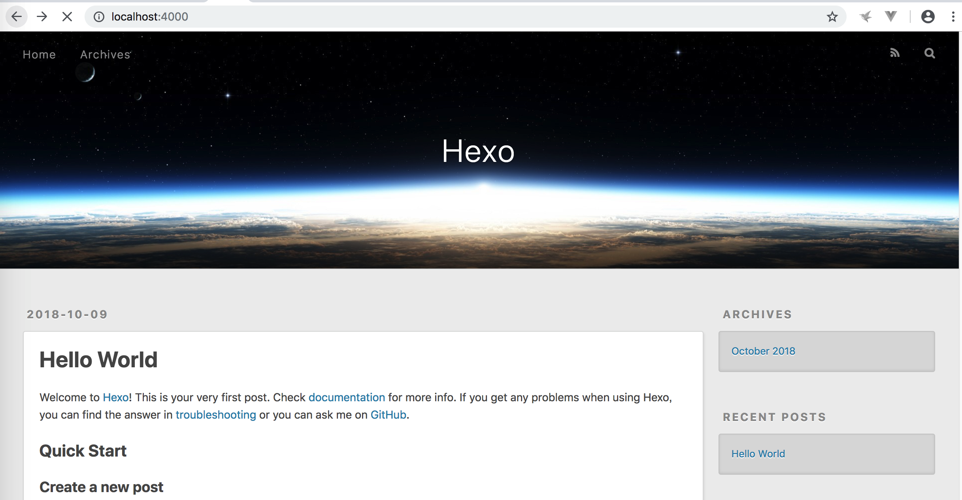Screen dimensions: 962x500
Task: Open the RSS feed icon
Action: point(895,53)
